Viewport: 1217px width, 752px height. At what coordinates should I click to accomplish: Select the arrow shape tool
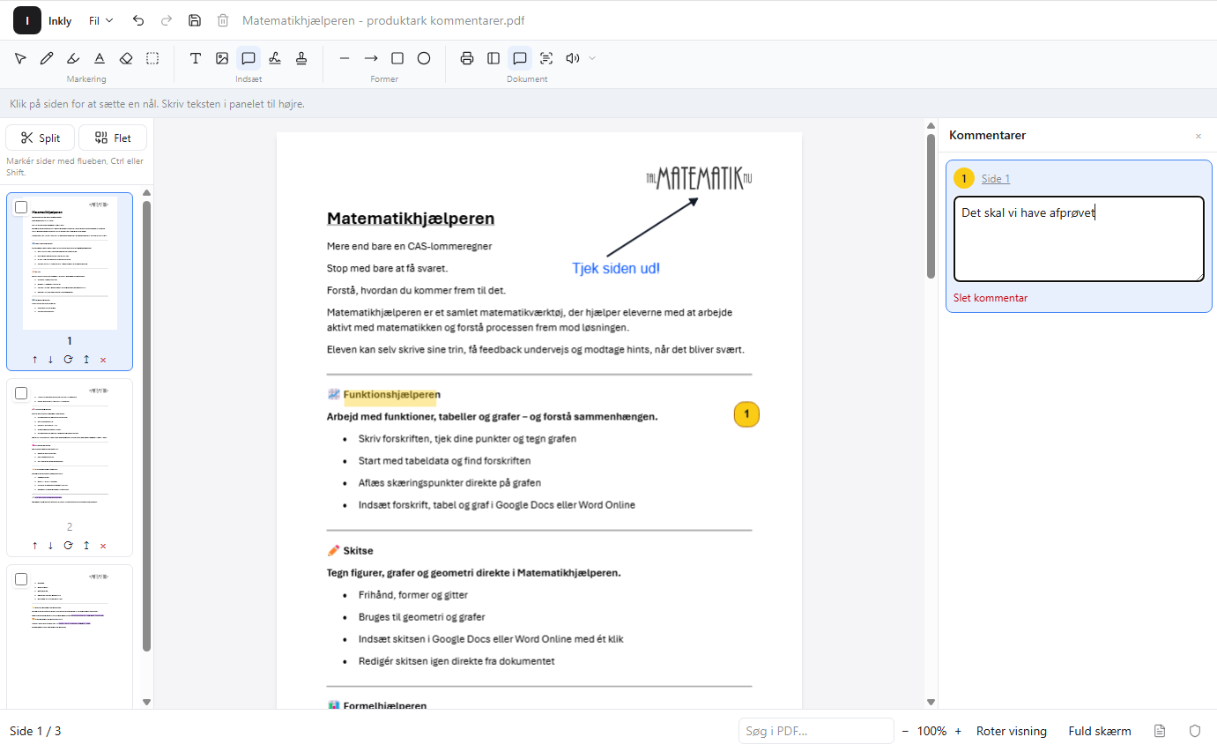click(x=371, y=58)
